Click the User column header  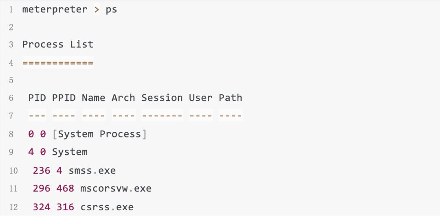tap(200, 98)
